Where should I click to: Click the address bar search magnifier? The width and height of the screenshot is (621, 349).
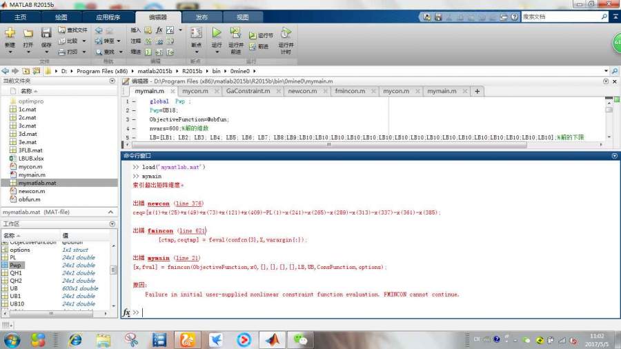[x=615, y=71]
